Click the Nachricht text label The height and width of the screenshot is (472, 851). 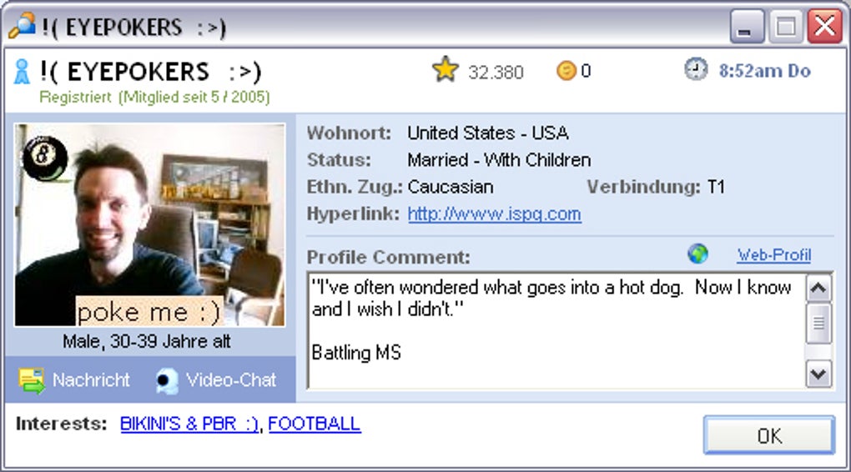click(91, 379)
